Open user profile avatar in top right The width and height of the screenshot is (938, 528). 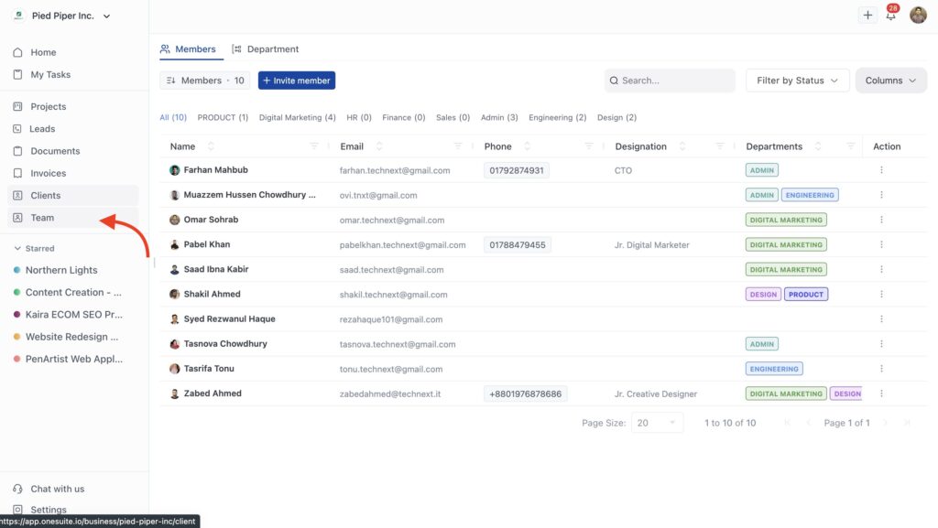(918, 16)
